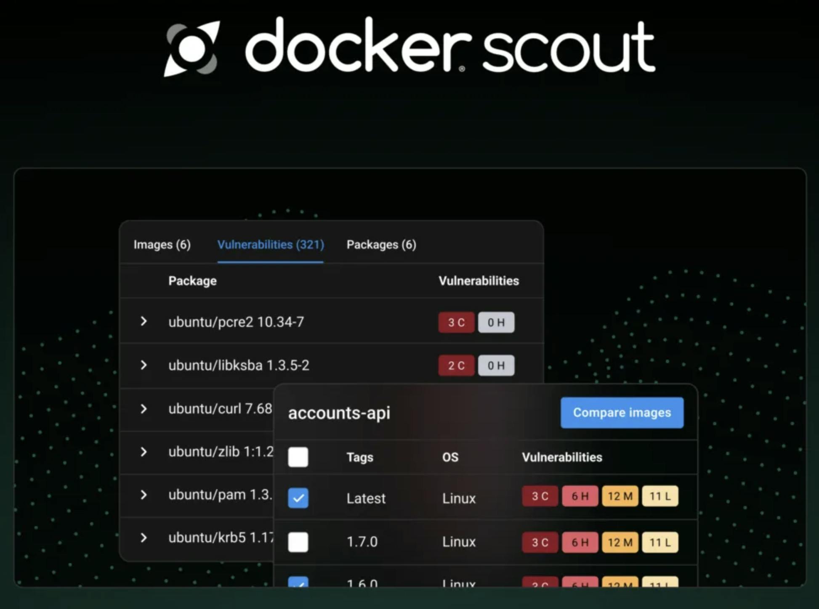819x609 pixels.
Task: Check the 1.7.0 tag checkbox
Action: pos(298,542)
